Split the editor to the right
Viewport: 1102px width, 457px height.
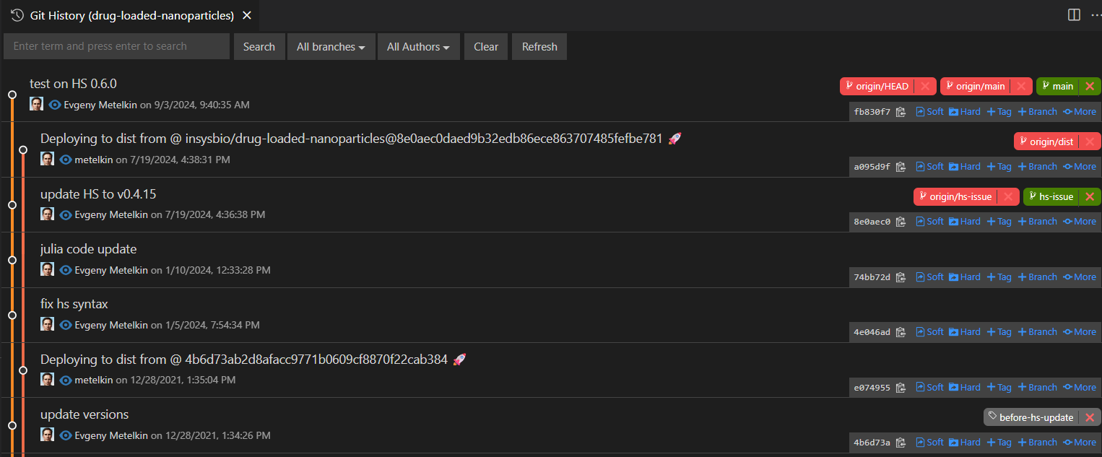click(x=1074, y=15)
